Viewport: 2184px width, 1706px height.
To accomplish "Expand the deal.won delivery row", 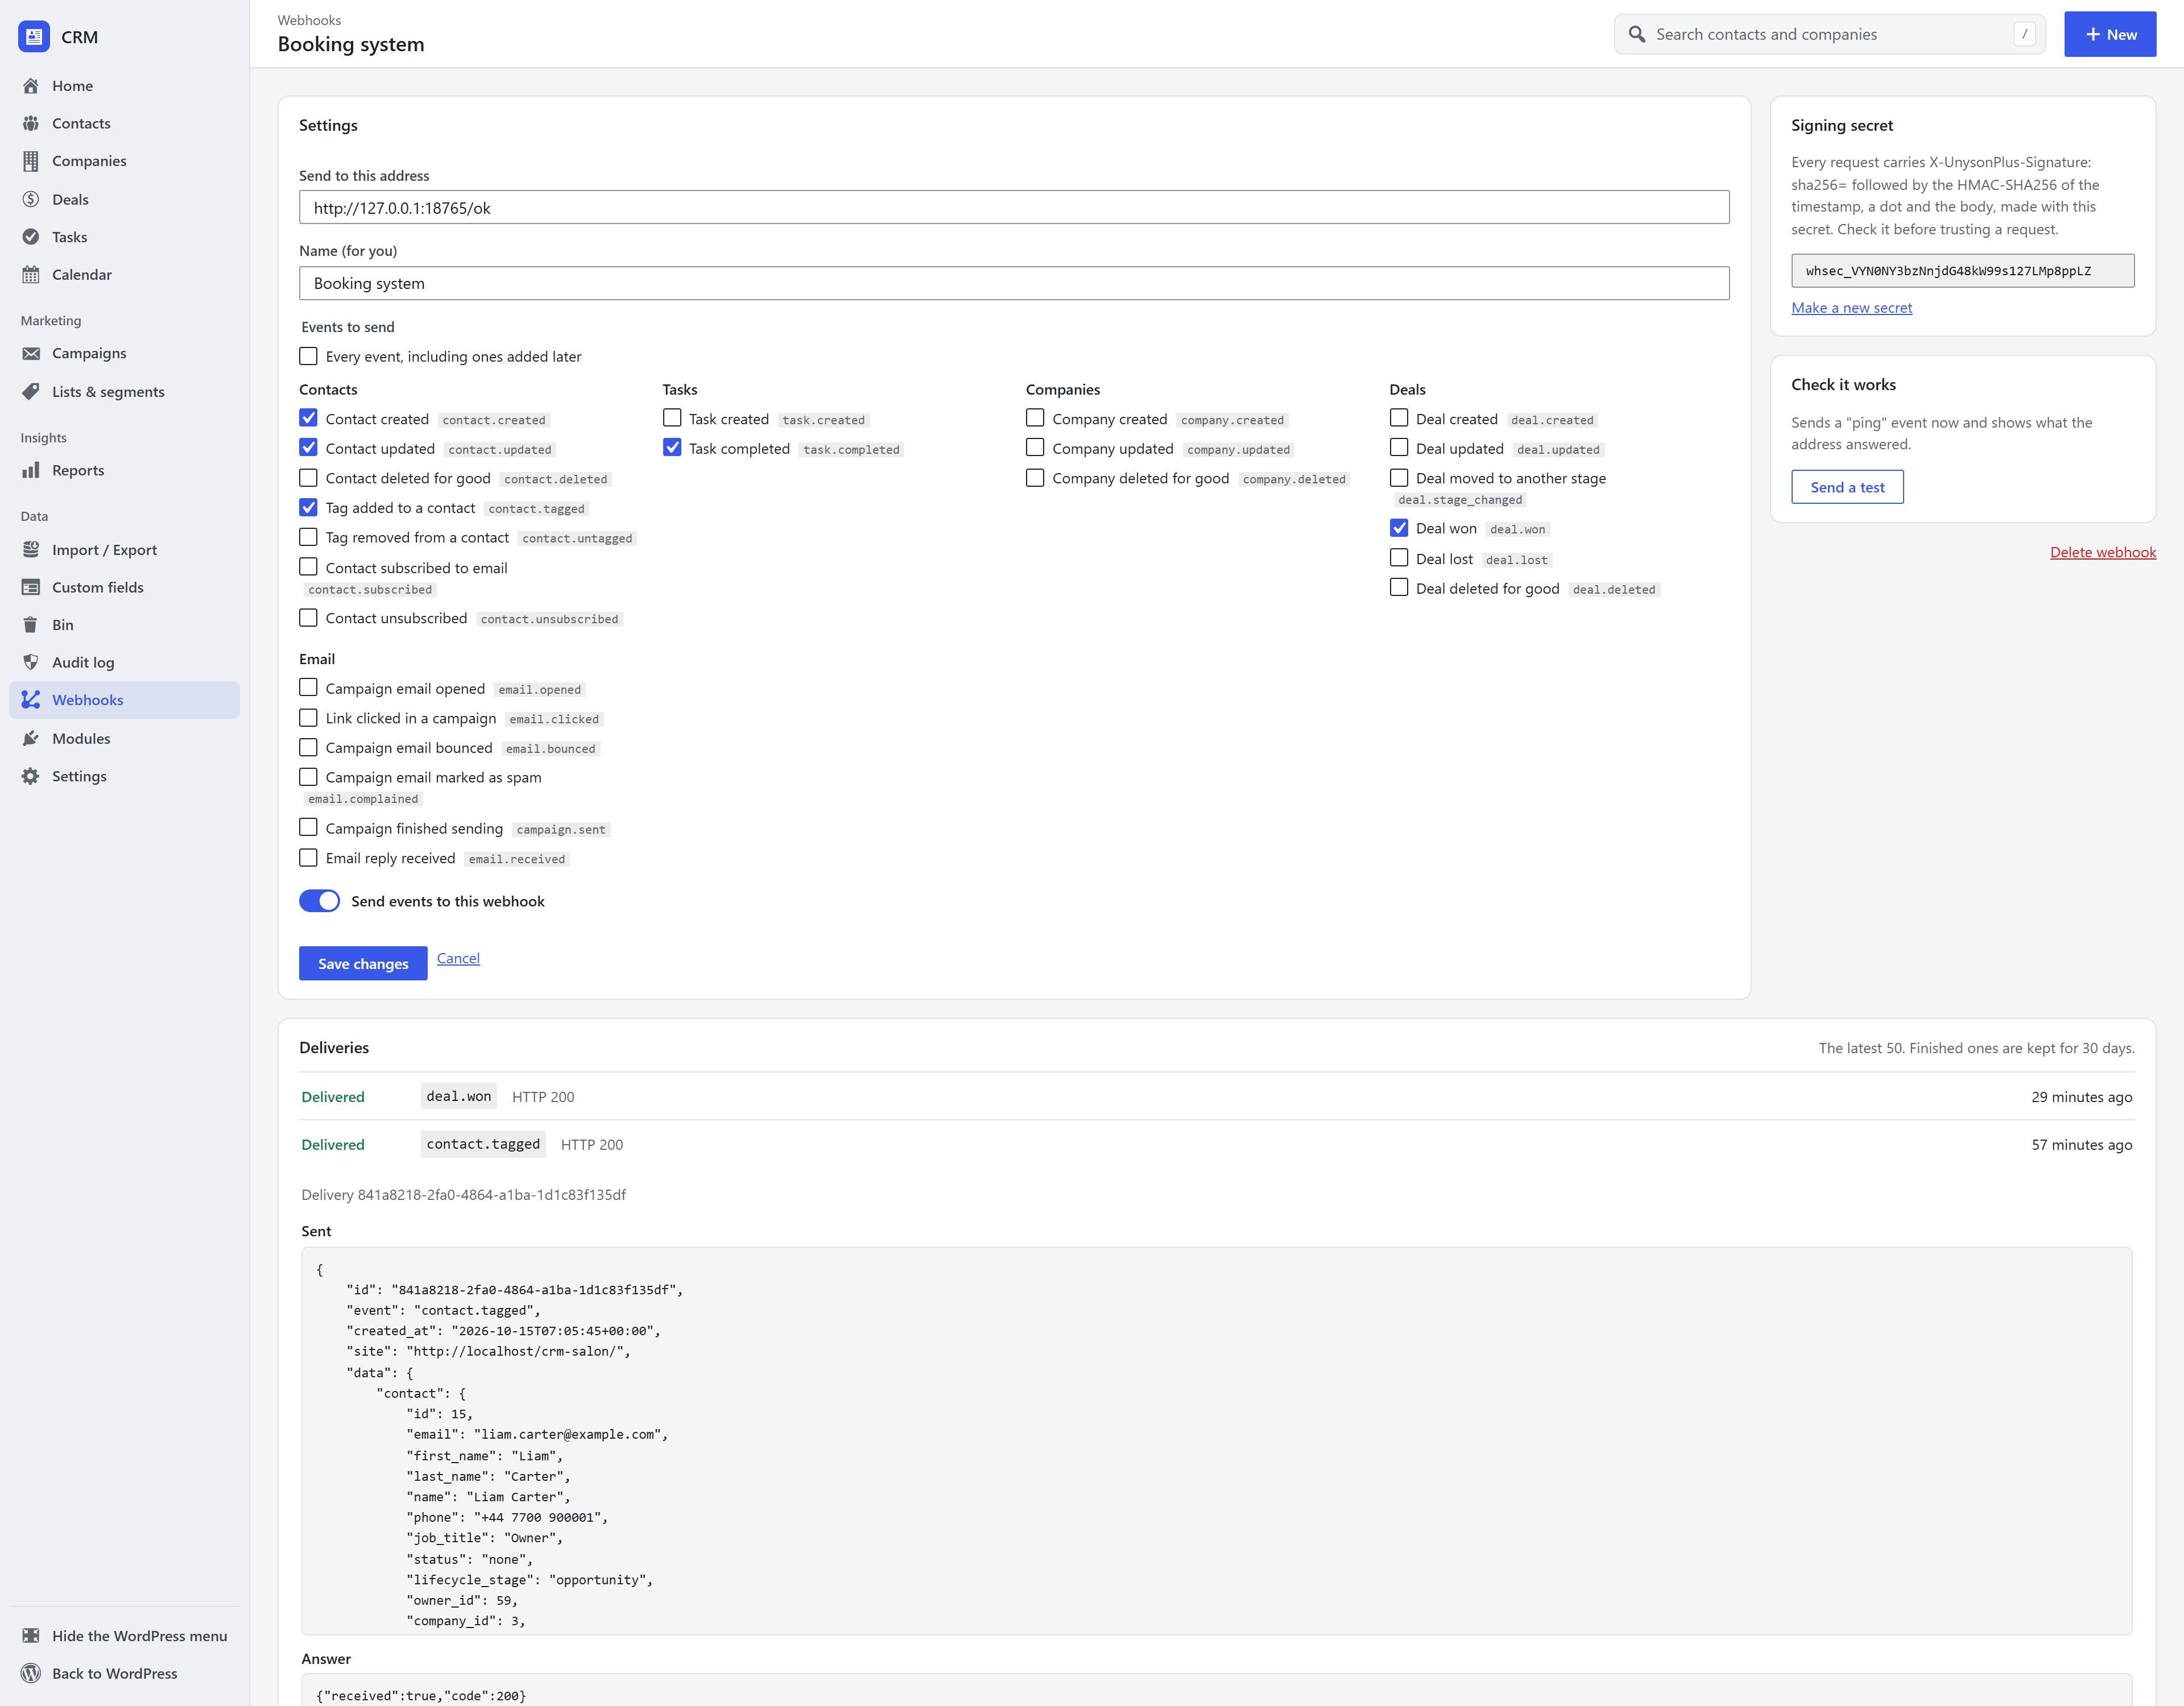I will (1216, 1096).
